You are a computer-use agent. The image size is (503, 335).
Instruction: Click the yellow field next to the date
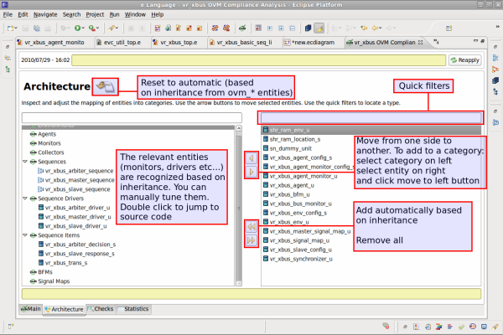[x=258, y=60]
